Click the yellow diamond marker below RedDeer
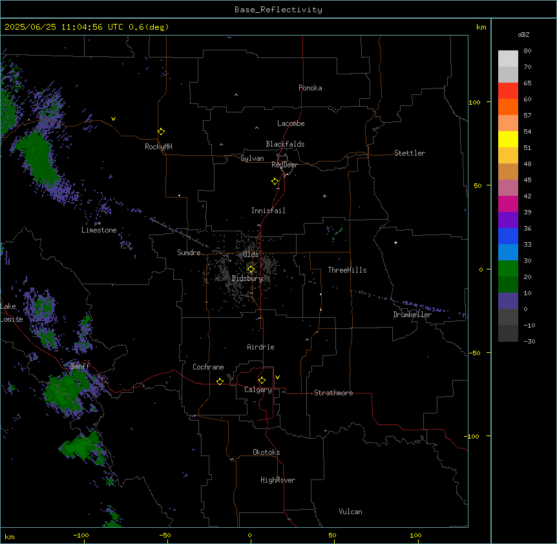 275,182
